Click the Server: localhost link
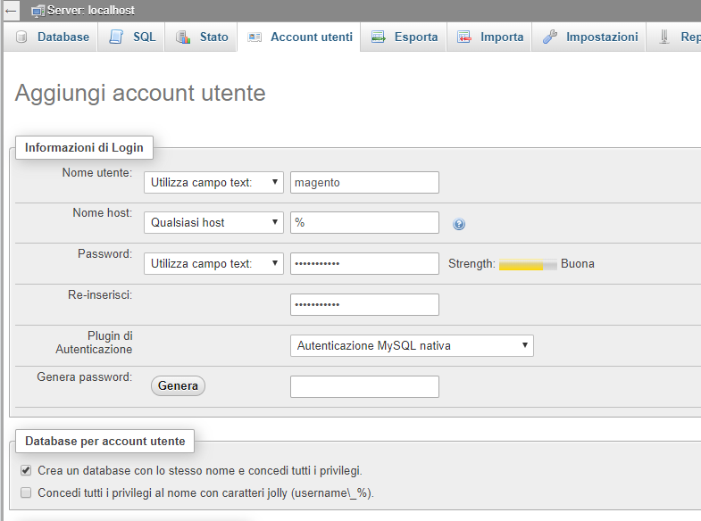The width and height of the screenshot is (701, 521). pos(91,11)
